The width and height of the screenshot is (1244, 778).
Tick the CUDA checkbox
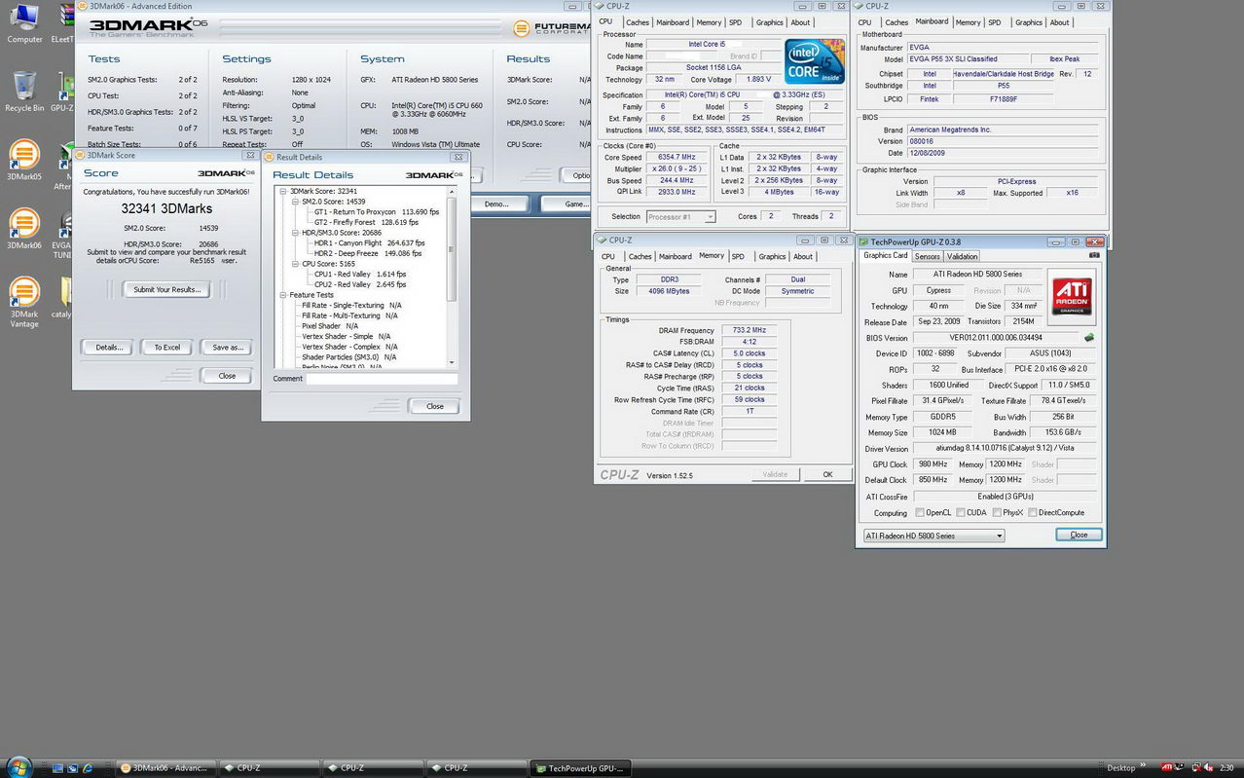pyautogui.click(x=961, y=512)
